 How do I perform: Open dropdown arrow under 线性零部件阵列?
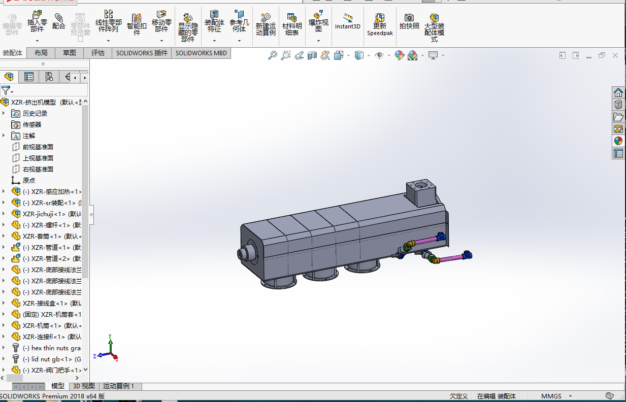(x=108, y=41)
